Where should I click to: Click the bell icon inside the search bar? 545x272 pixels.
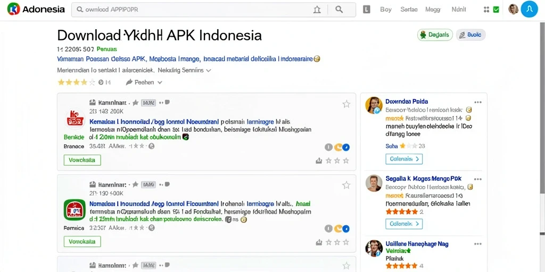pos(317,10)
